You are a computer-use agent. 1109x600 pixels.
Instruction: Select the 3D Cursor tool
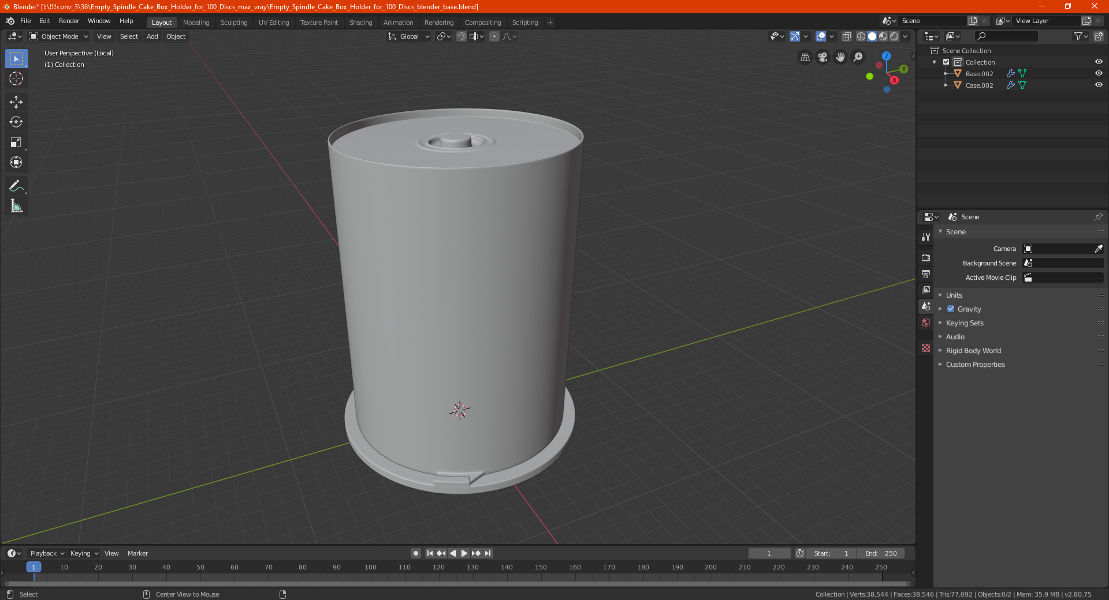(16, 79)
